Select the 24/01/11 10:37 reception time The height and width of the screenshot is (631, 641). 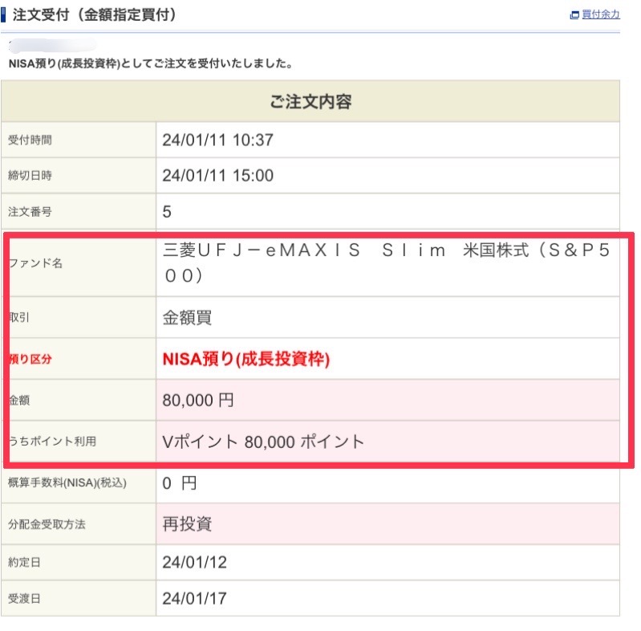[217, 140]
